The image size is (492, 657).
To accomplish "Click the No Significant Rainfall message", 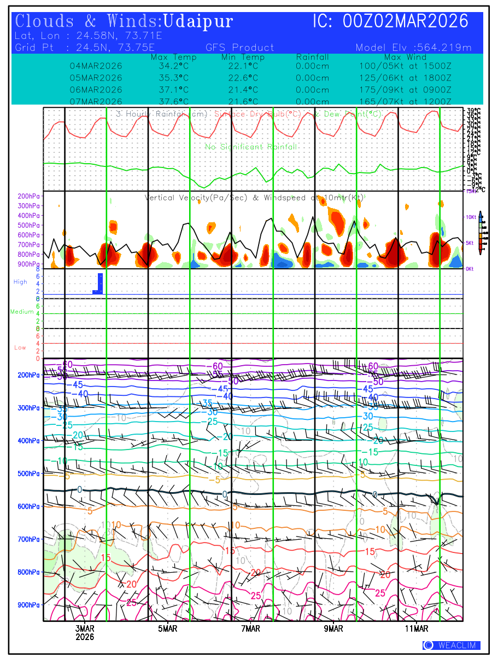I will click(x=251, y=147).
